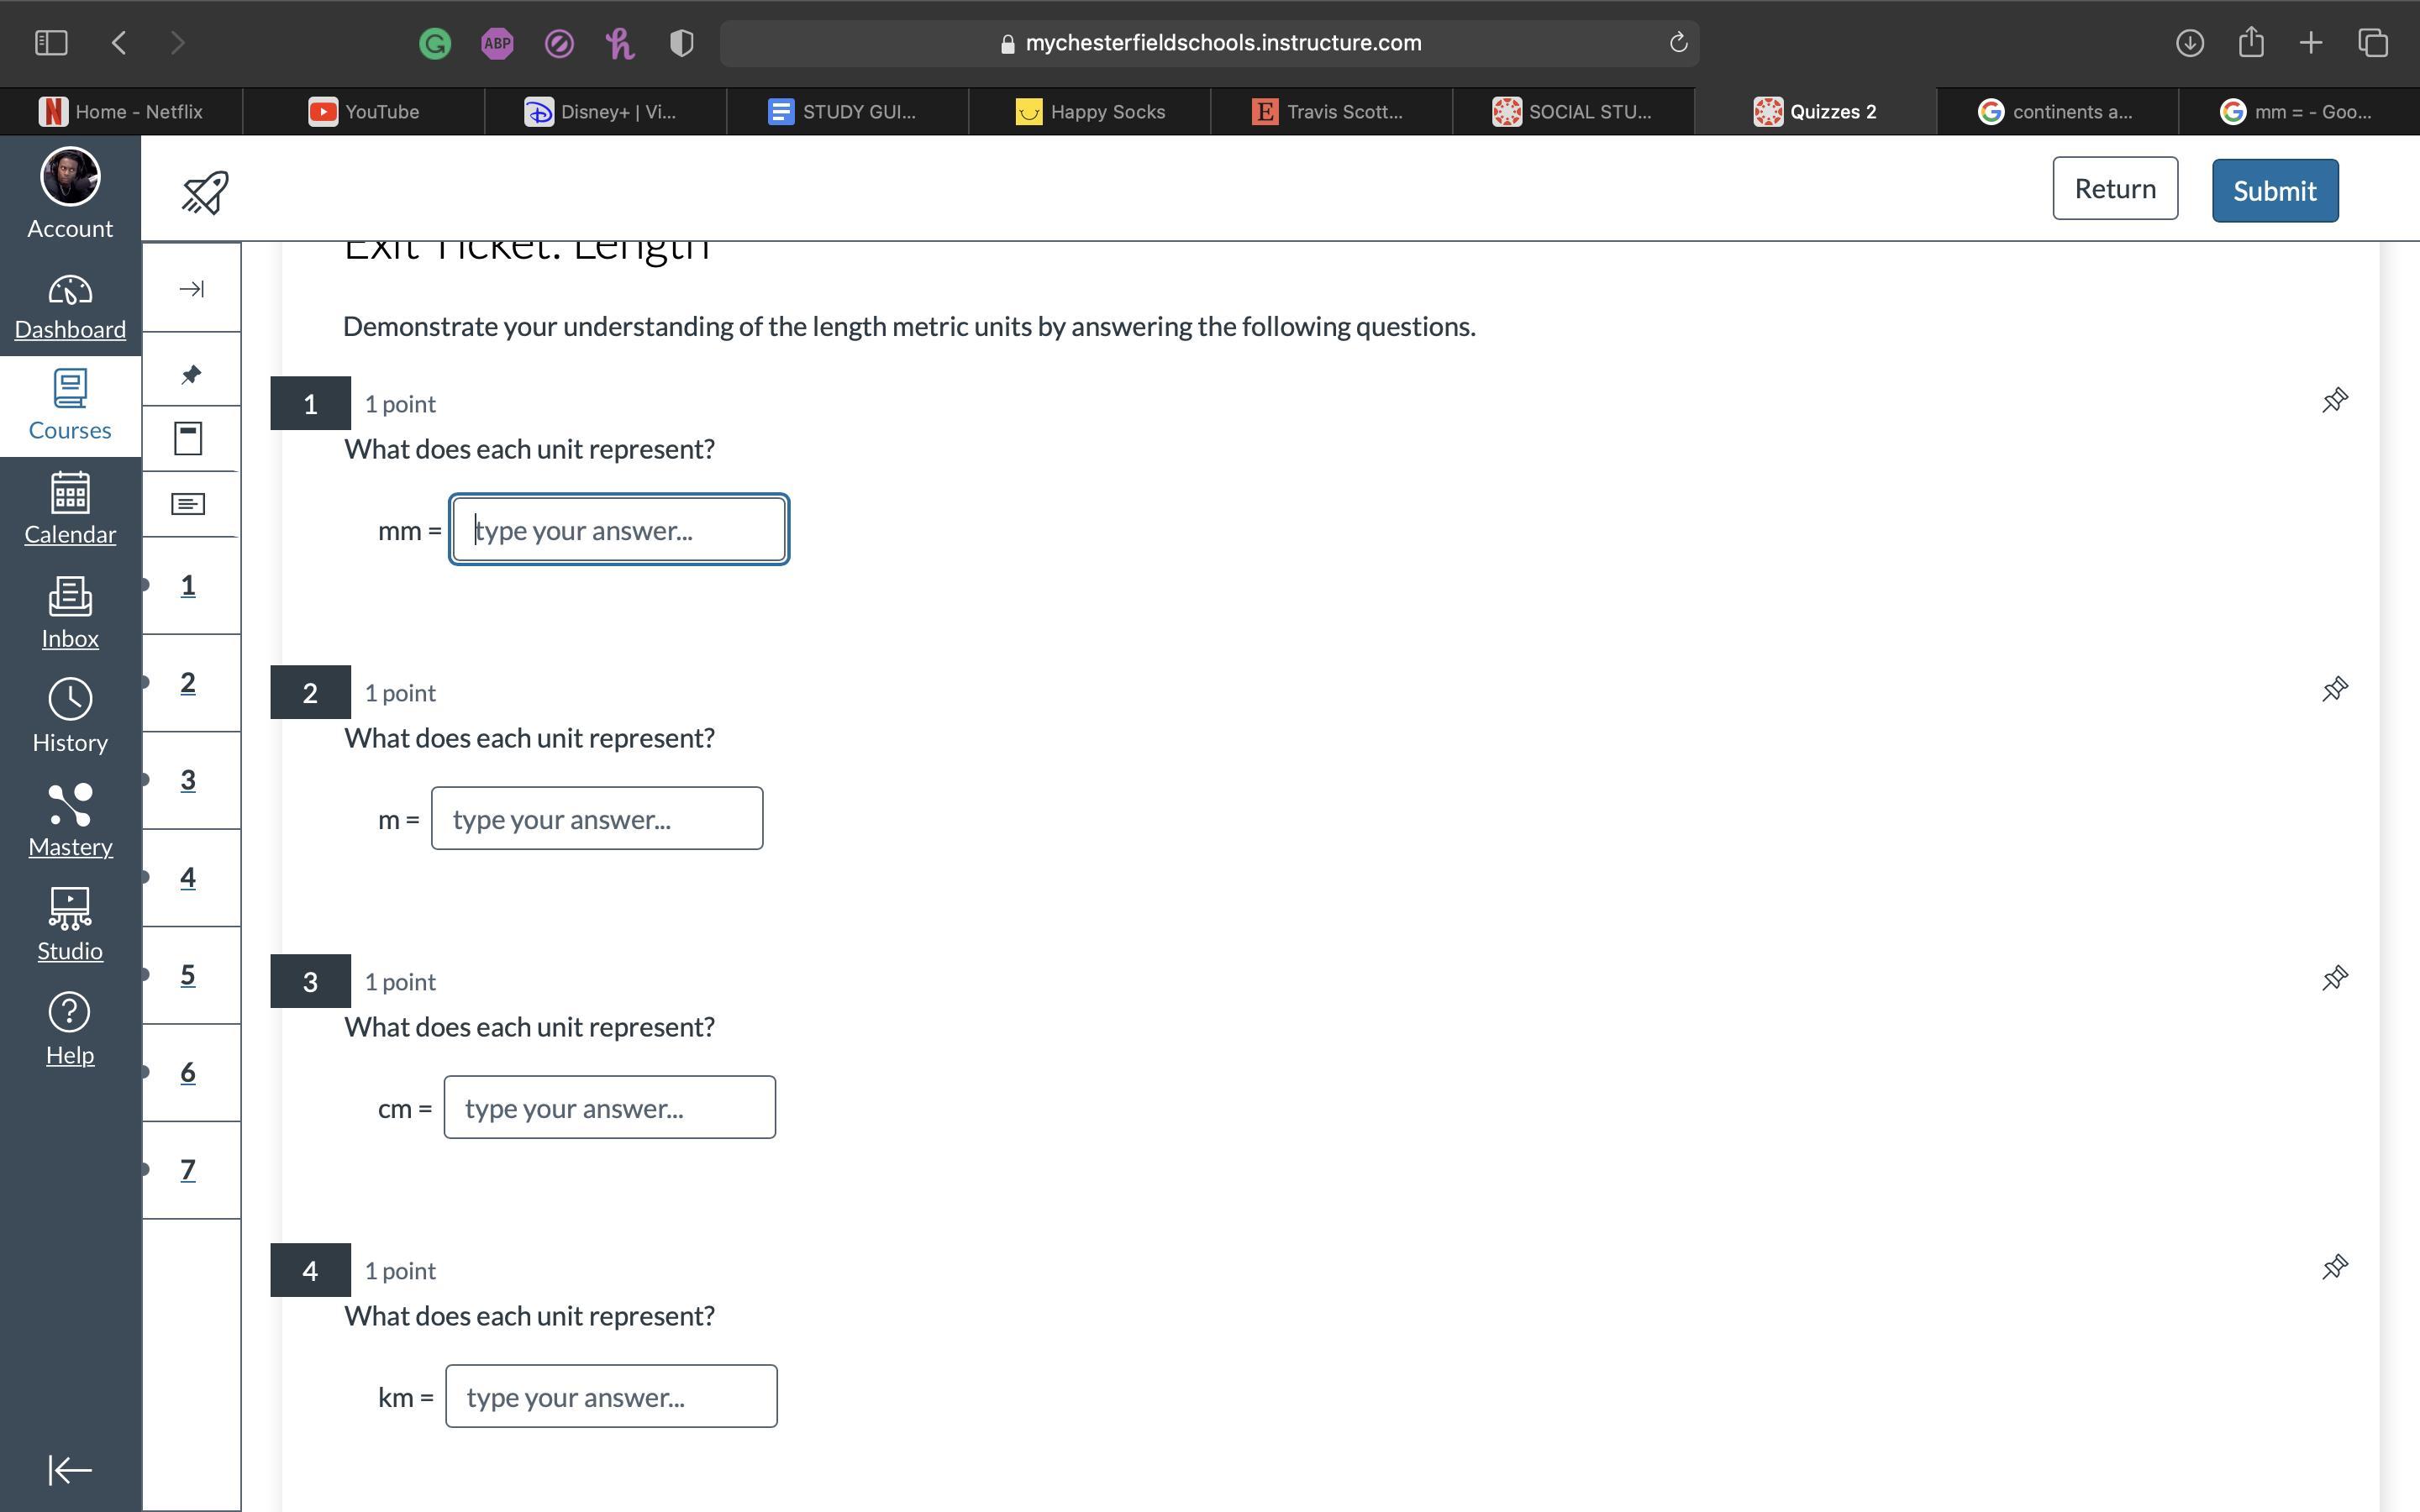Image resolution: width=2420 pixels, height=1512 pixels.
Task: Click the rocket icon in the quiz header
Action: pos(205,192)
